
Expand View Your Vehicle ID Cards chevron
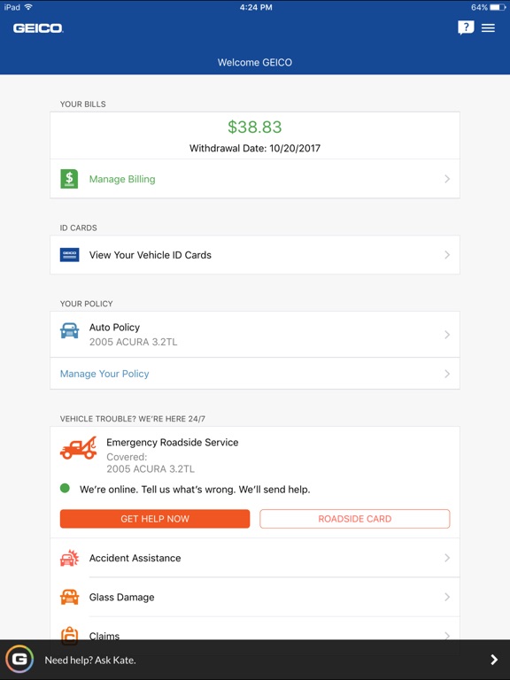(x=447, y=255)
